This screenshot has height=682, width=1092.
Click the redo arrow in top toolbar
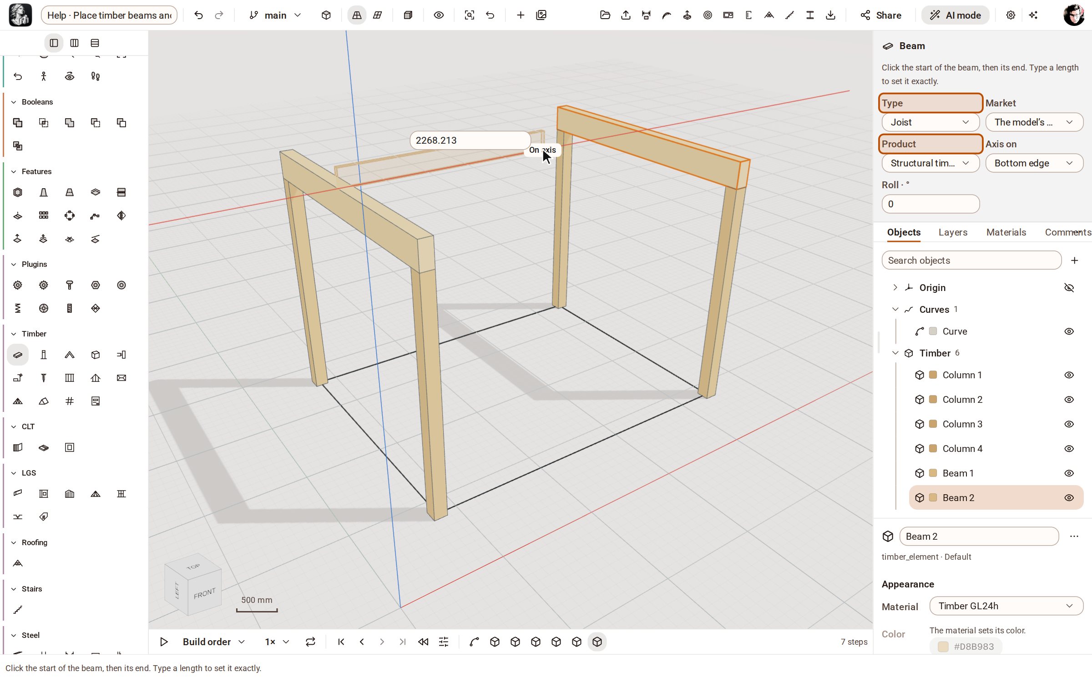point(219,15)
